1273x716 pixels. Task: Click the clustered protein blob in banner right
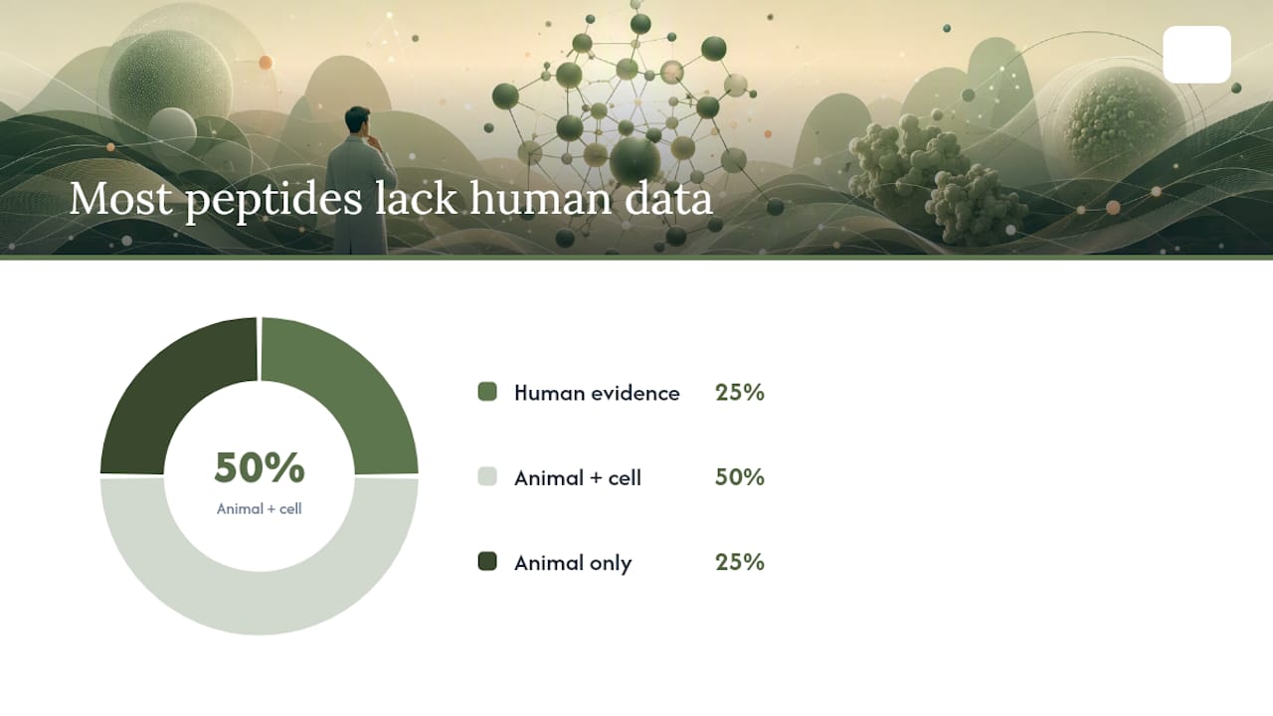pyautogui.click(x=940, y=179)
